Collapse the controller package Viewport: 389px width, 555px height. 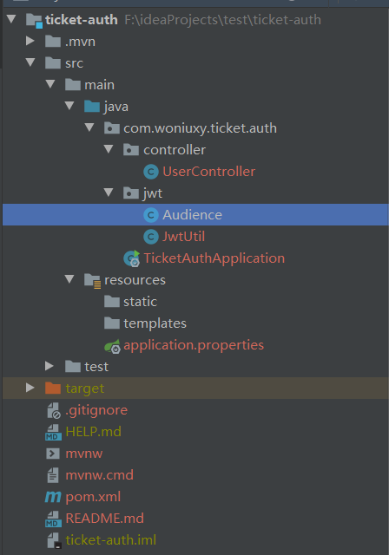click(x=109, y=149)
